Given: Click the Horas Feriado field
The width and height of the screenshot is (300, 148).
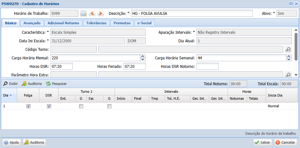Looking at the screenshot, I should (135, 66).
